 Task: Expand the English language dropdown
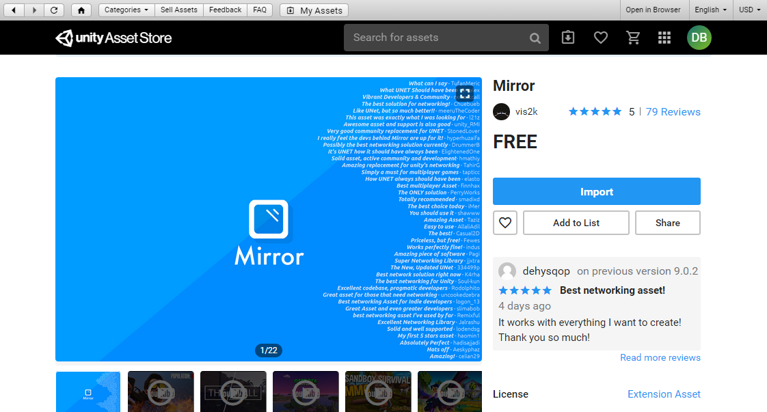pos(710,10)
